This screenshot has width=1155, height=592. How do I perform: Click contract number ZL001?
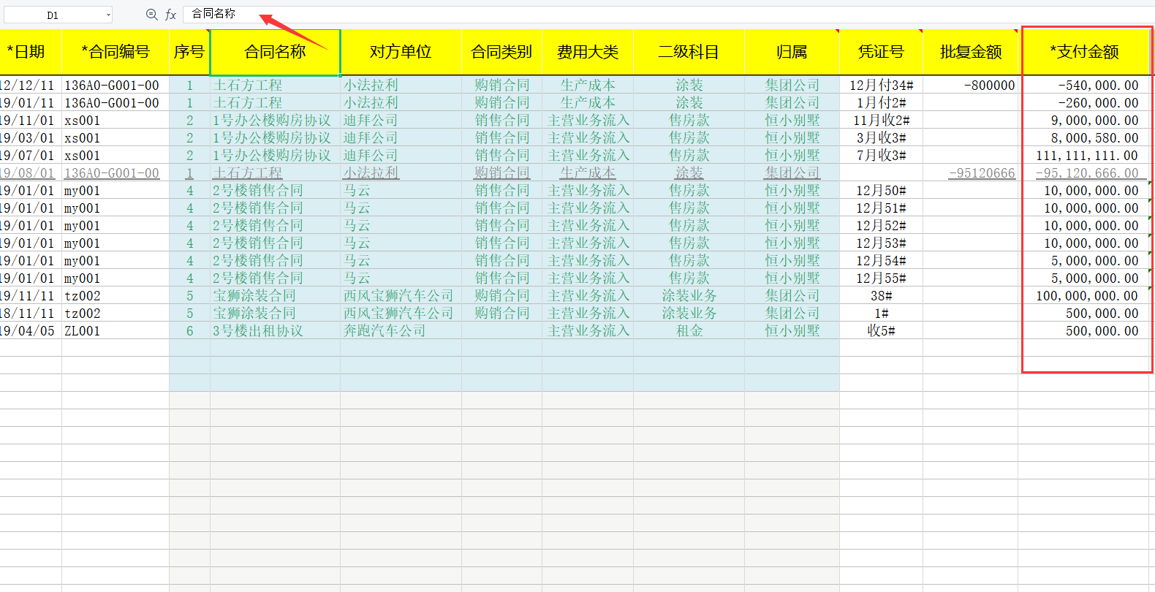click(115, 331)
